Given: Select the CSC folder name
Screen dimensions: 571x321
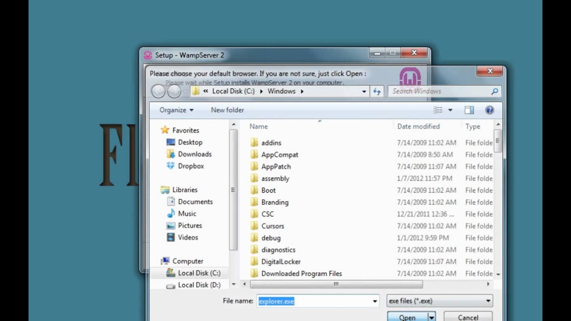Looking at the screenshot, I should (x=267, y=214).
